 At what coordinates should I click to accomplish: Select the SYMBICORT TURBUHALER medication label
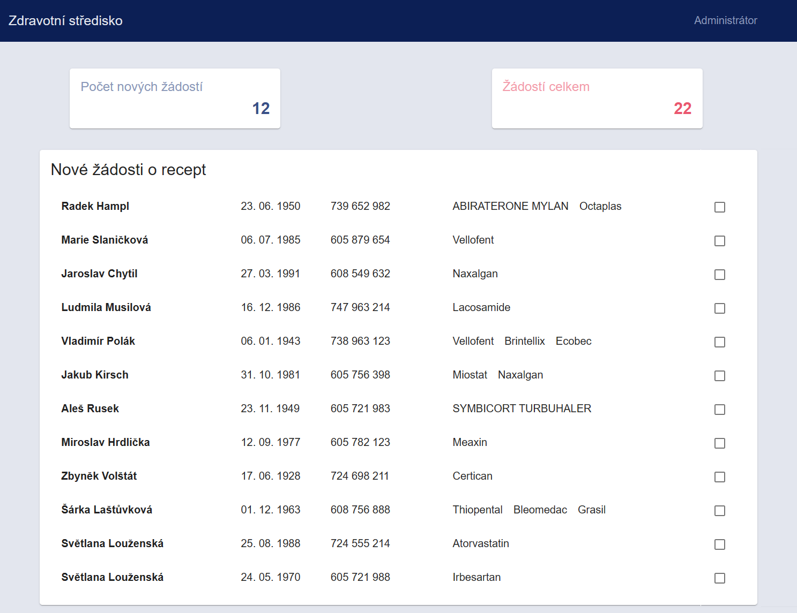point(522,408)
